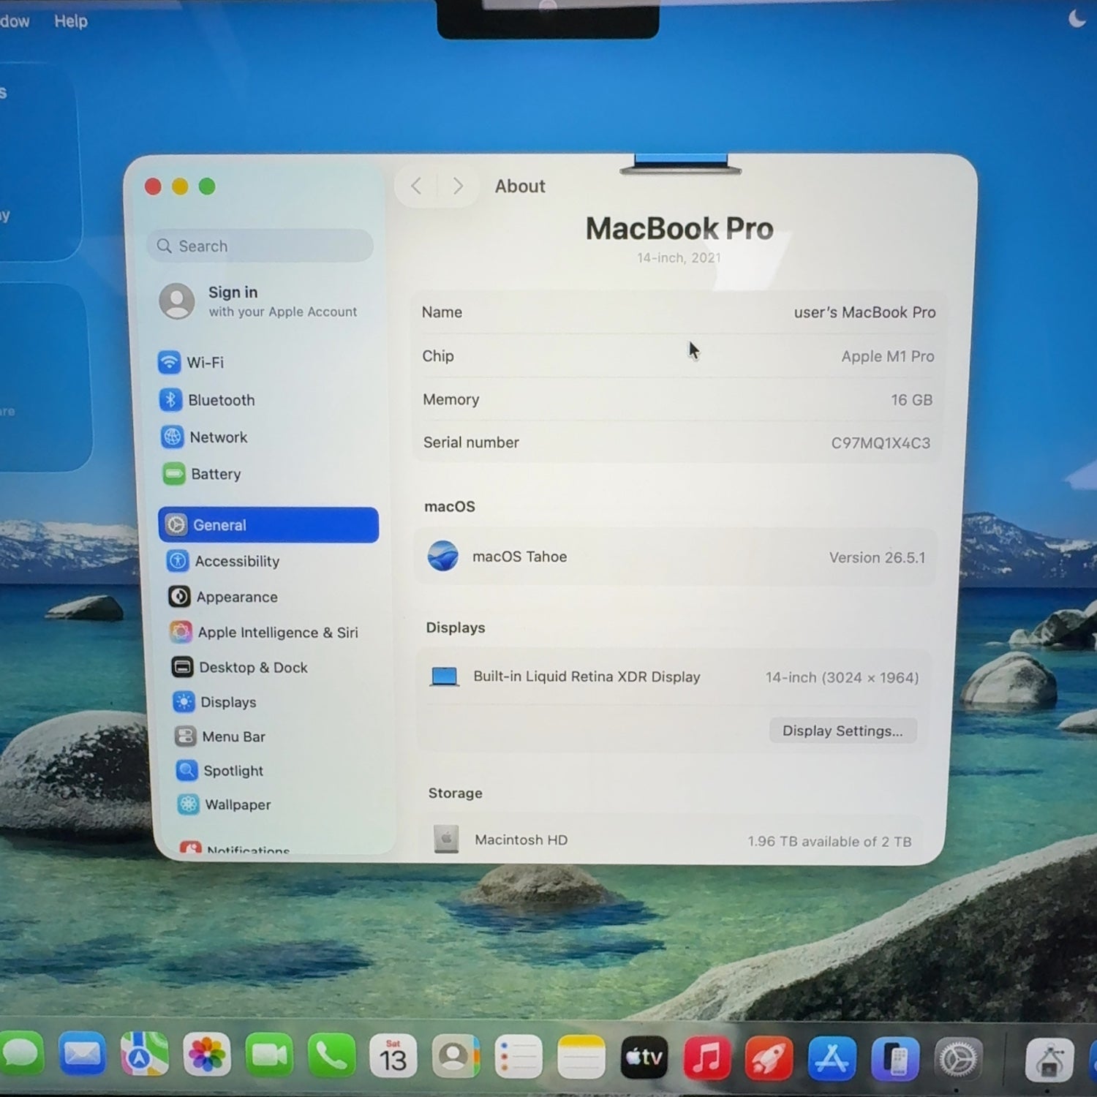Click the System Settings gear in the Dock

[957, 1059]
